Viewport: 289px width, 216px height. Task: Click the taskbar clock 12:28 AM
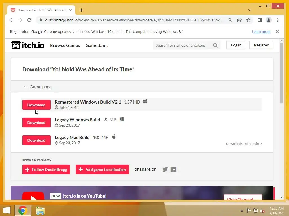[x=277, y=208]
